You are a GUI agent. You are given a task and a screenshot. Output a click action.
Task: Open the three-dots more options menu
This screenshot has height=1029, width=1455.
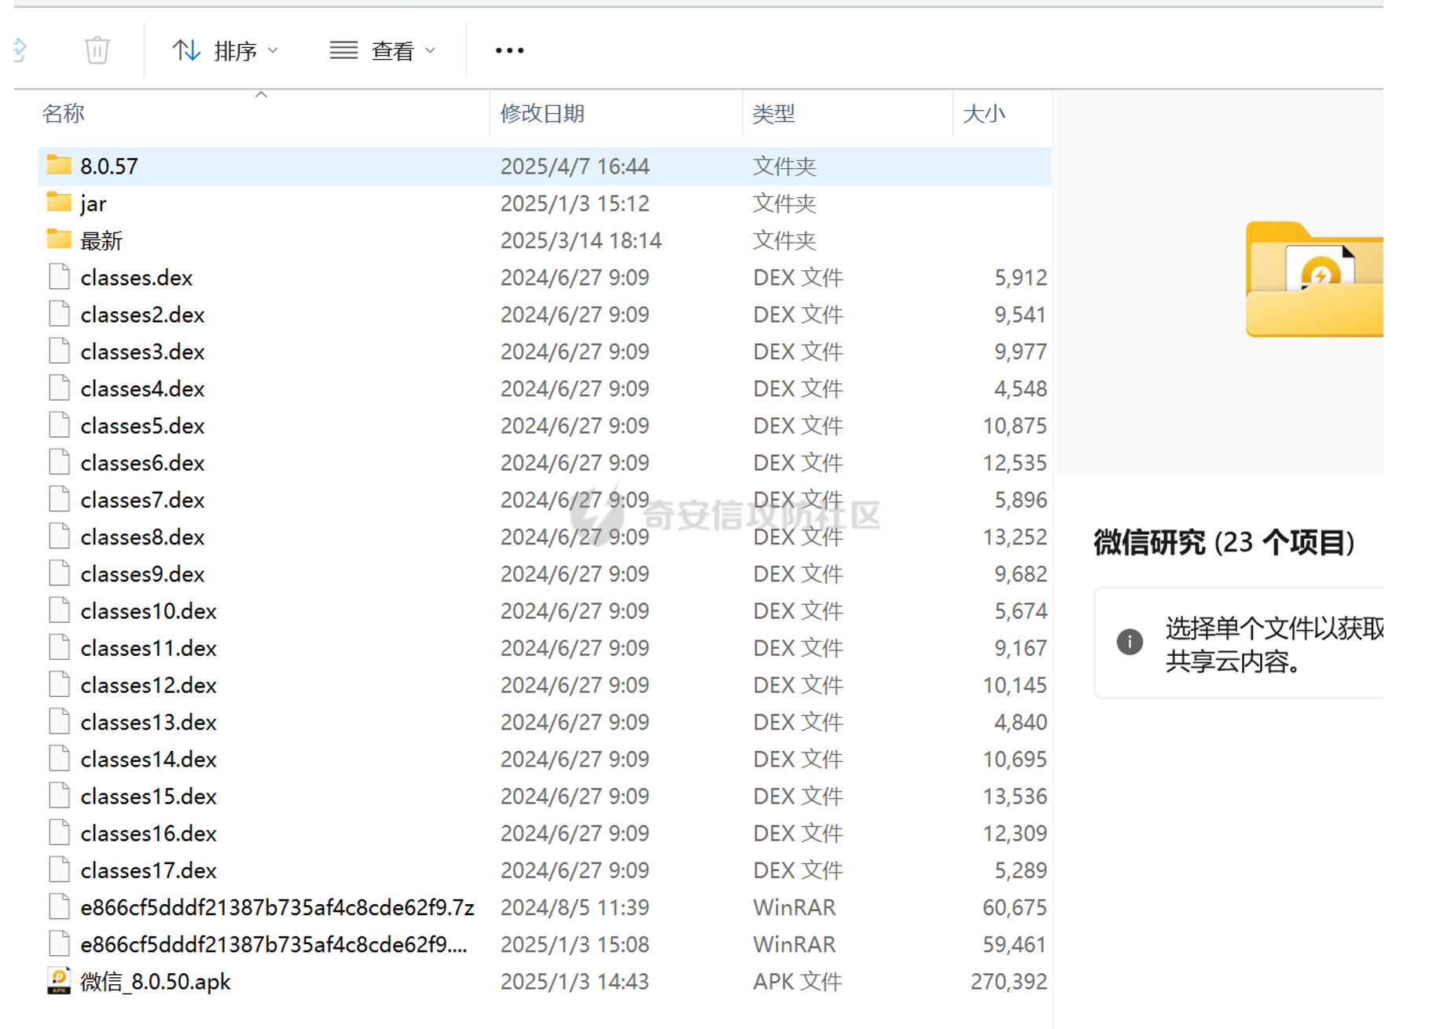pos(509,51)
